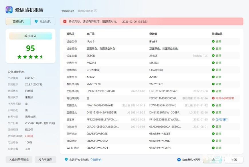Click the green check icon for 主板序列号
This screenshot has width=249, height=167.
pyautogui.click(x=213, y=91)
